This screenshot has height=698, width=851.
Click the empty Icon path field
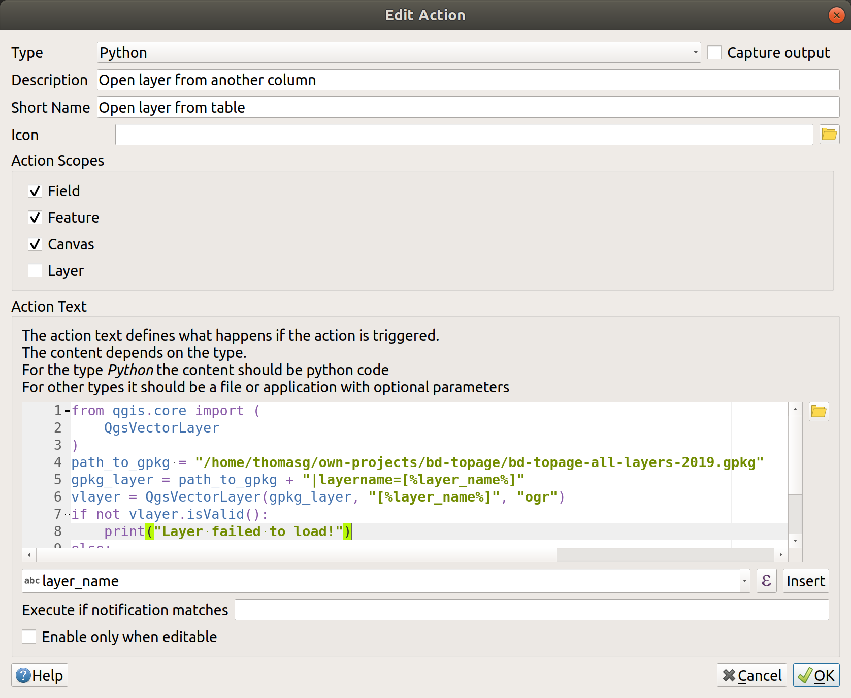point(464,135)
